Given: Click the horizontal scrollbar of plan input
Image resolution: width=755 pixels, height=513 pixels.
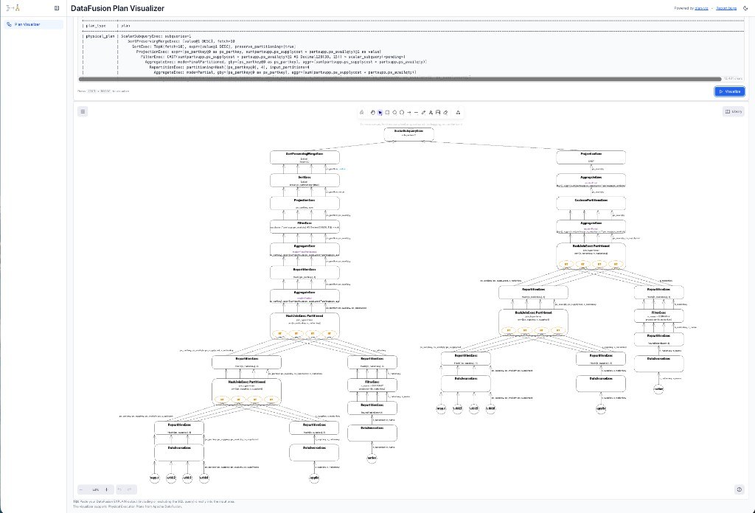Looking at the screenshot, I should pyautogui.click(x=400, y=79).
